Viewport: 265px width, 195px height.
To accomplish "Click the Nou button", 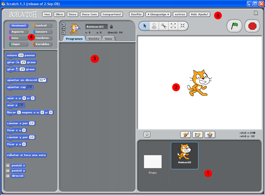I will (47, 14).
